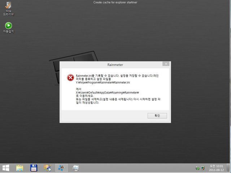Select the active blue satellite taskbar icon
Viewport: 231px width, 173px height.
tap(61, 168)
